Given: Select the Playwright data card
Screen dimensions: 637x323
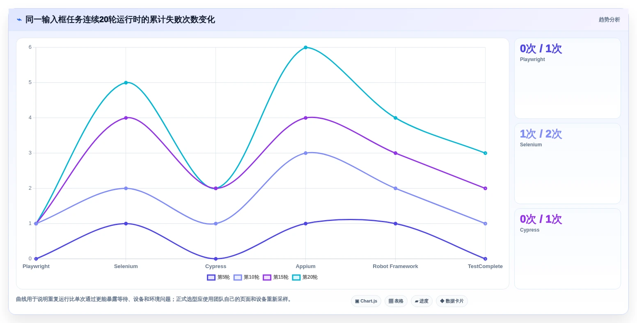Looking at the screenshot, I should [x=568, y=79].
